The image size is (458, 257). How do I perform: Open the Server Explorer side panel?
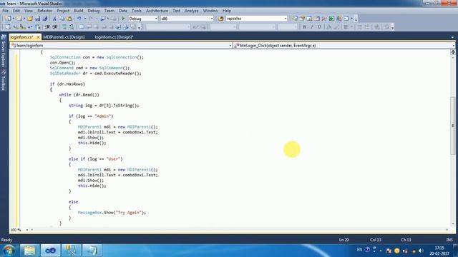tap(4, 51)
